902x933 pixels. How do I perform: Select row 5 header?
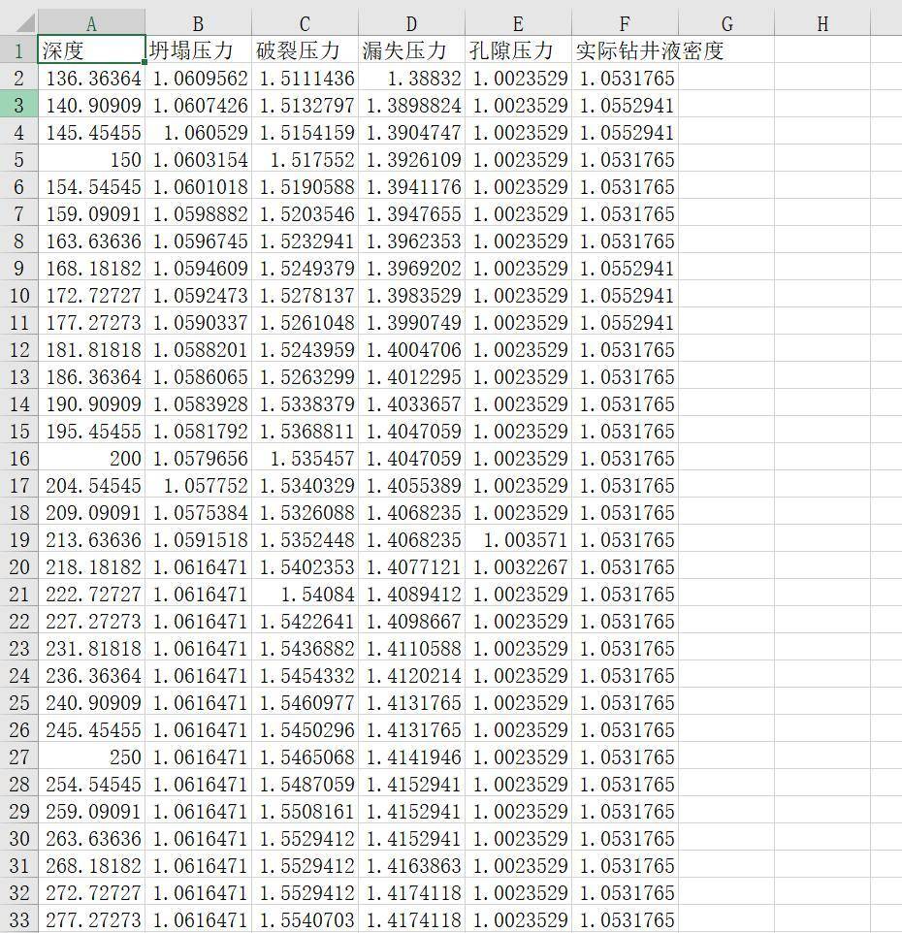pos(17,158)
